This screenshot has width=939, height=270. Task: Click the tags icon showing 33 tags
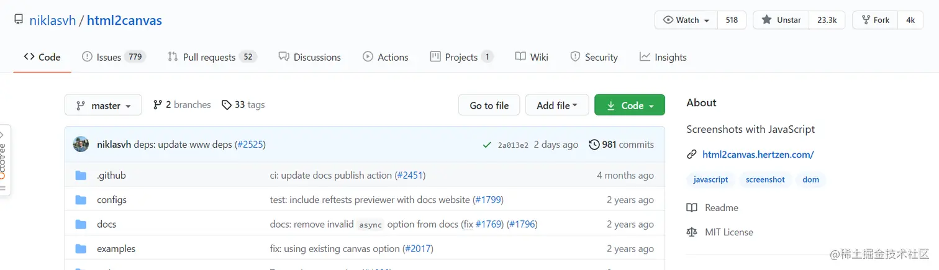227,105
